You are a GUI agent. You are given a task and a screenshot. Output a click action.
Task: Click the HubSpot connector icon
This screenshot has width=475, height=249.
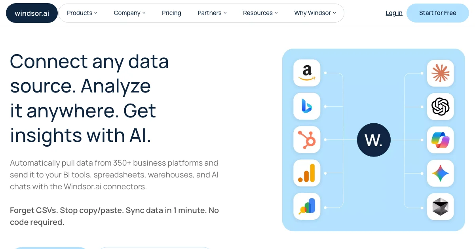coord(307,140)
